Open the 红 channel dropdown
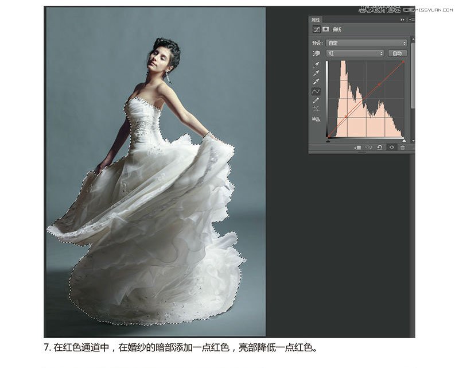Image resolution: width=459 pixels, height=368 pixels. pos(355,53)
